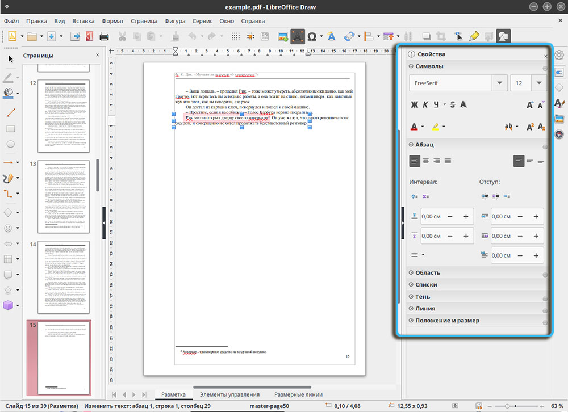Open the FreeSerif font name dropdown
This screenshot has height=412, width=568.
[499, 83]
